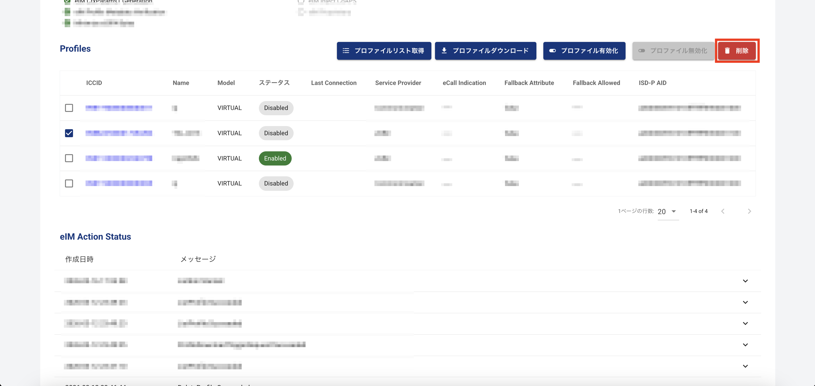Viewport: 815px width, 386px height.
Task: Expand the first eIM Action Status entry
Action: click(745, 281)
